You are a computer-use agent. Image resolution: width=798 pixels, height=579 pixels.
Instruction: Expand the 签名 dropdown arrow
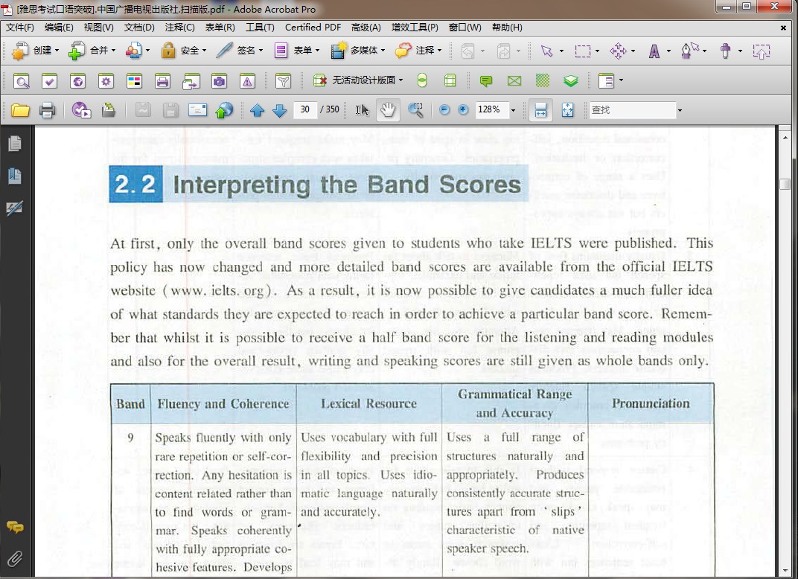261,51
